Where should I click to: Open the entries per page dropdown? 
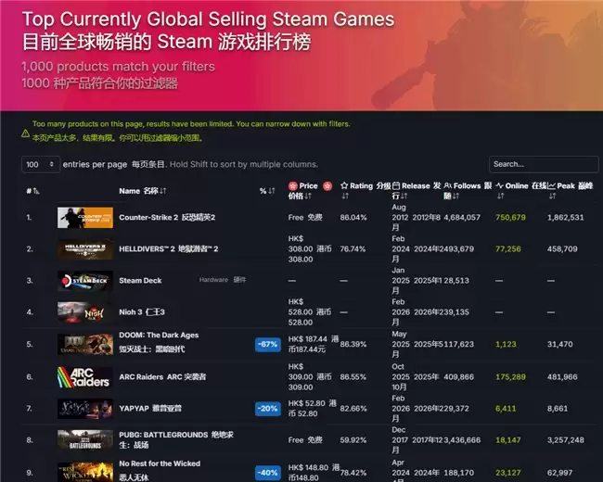pos(41,164)
